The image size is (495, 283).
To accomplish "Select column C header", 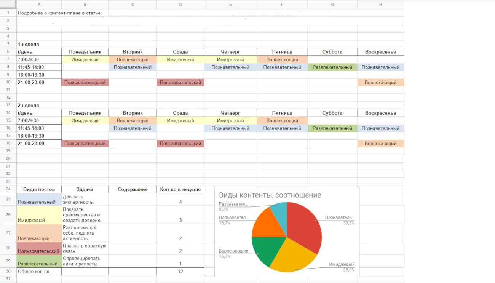I will click(x=133, y=5).
